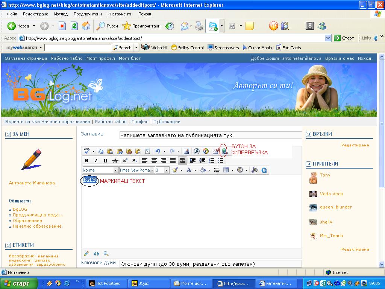Open the font color picker A icon
The height and width of the screenshot is (289, 385).
(189, 170)
